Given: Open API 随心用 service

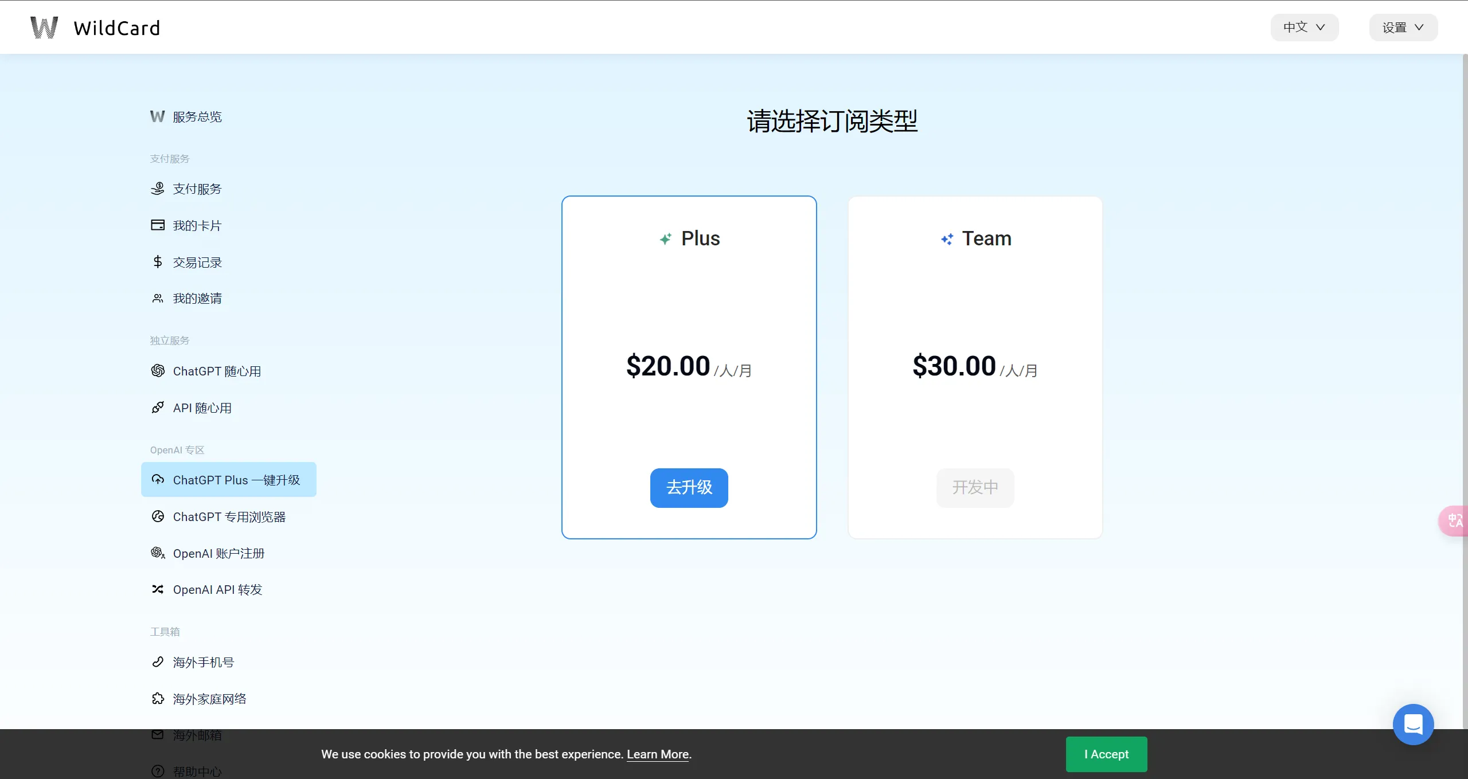Looking at the screenshot, I should click(x=202, y=408).
